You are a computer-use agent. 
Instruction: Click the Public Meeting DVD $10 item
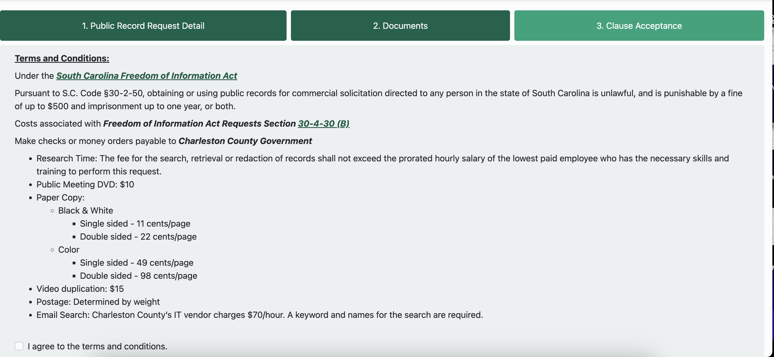point(85,184)
